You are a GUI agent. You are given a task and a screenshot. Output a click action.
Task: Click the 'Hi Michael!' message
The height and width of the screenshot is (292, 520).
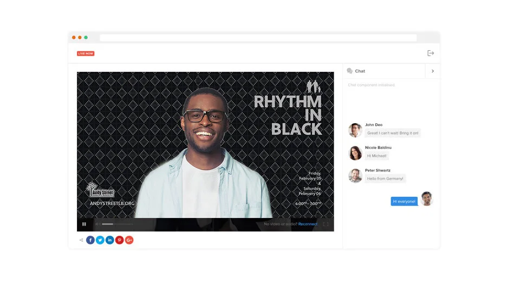click(x=377, y=156)
